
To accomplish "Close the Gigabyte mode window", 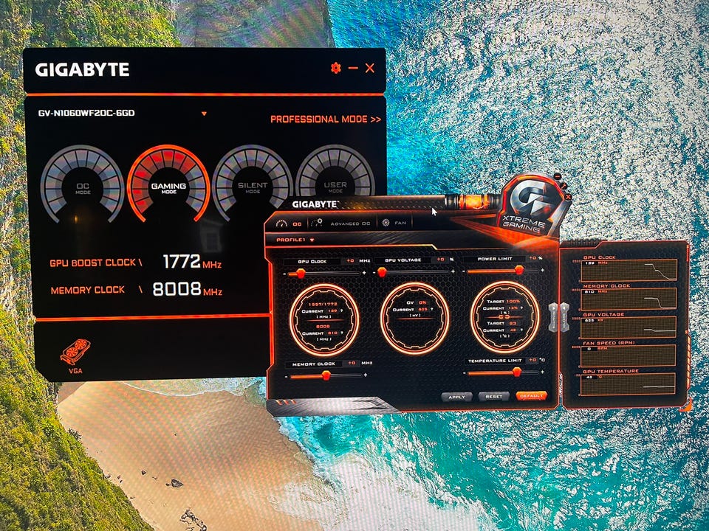I will pyautogui.click(x=370, y=68).
